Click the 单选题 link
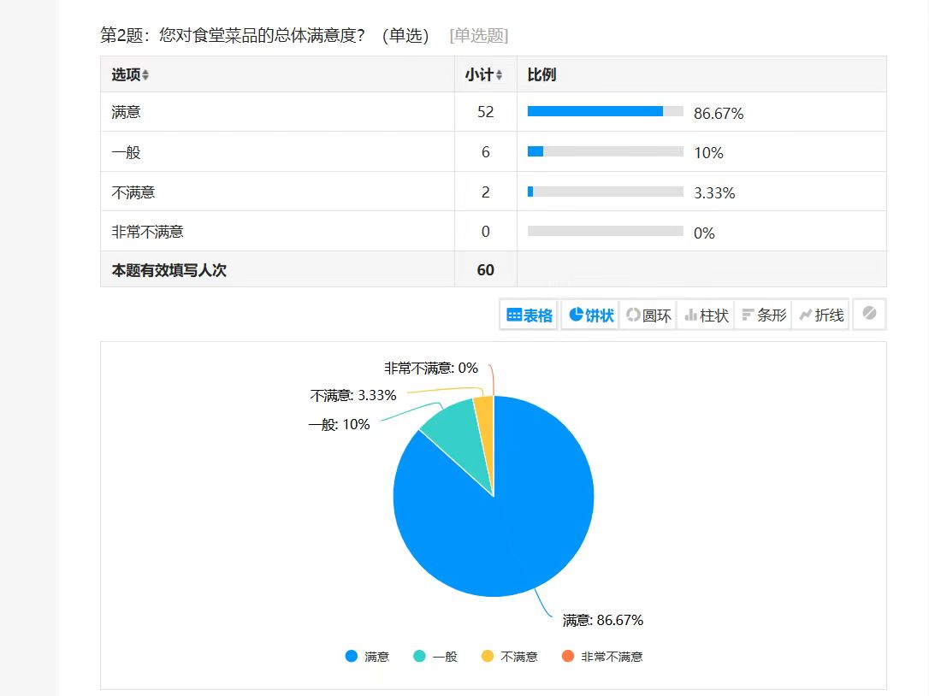Viewport: 929px width, 696px height. point(477,36)
